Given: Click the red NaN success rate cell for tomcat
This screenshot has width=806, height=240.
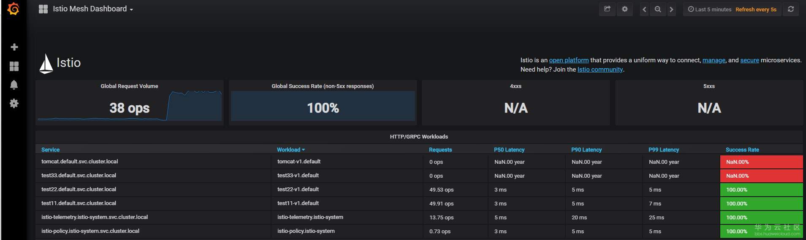Looking at the screenshot, I should [761, 162].
